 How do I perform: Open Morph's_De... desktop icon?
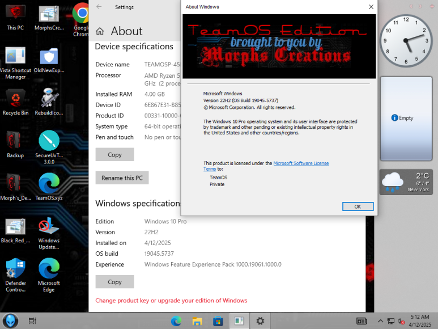(x=15, y=187)
